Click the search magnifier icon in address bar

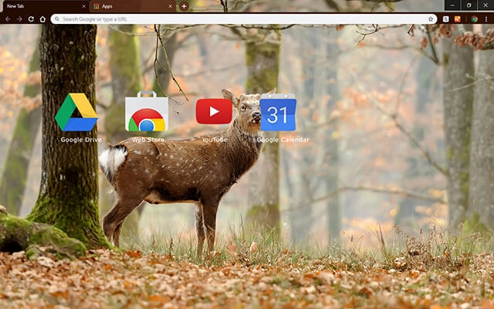pos(57,19)
